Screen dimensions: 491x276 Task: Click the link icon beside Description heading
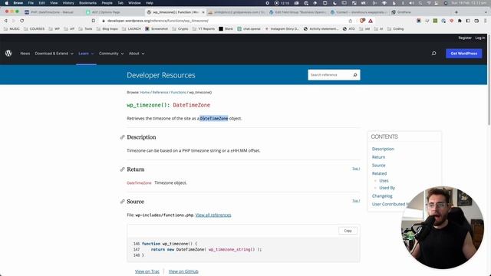pos(123,137)
